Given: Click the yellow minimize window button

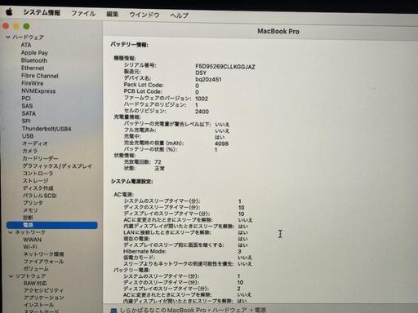Looking at the screenshot, I should point(16,26).
